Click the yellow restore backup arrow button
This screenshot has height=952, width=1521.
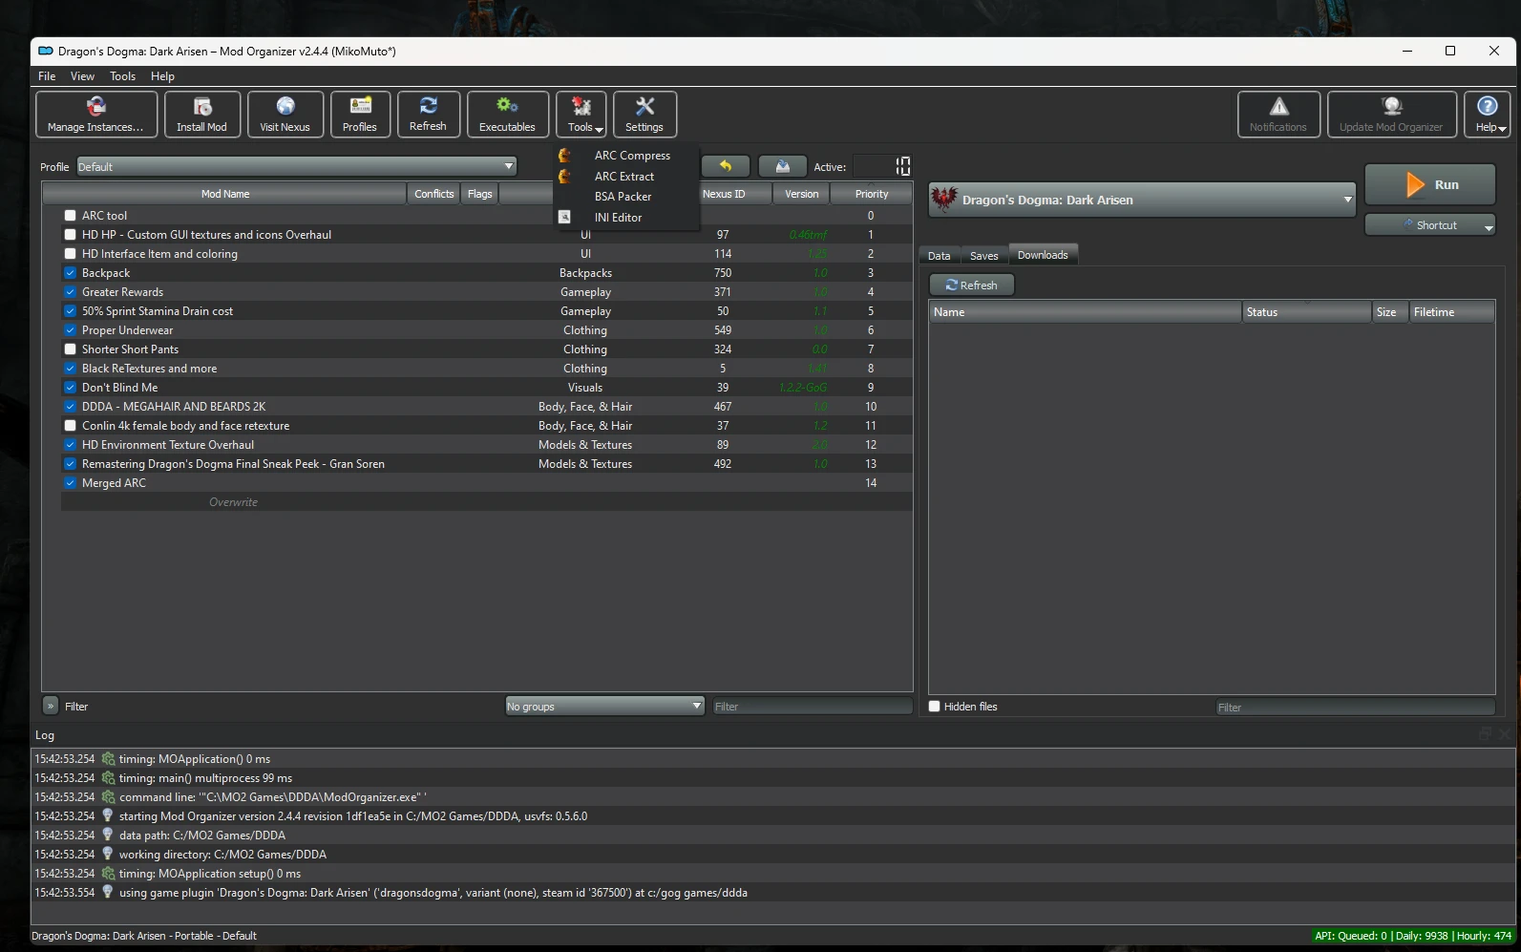726,166
